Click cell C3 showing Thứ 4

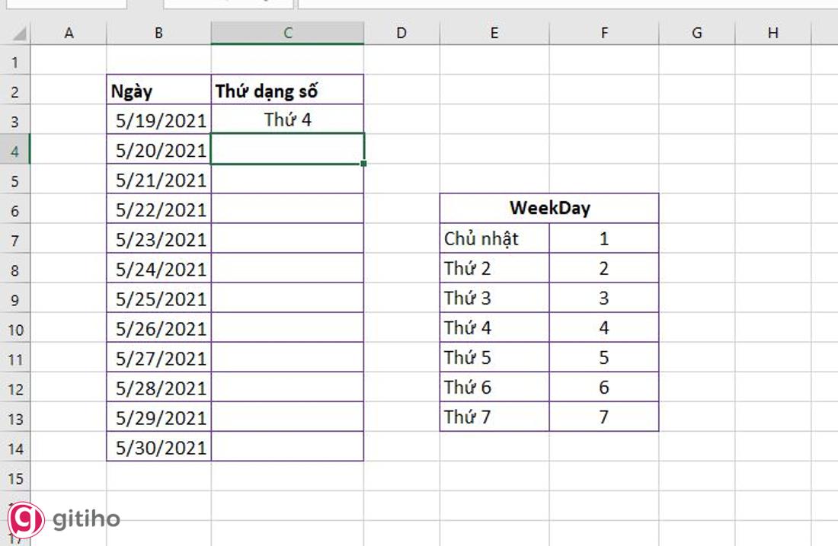click(x=287, y=120)
